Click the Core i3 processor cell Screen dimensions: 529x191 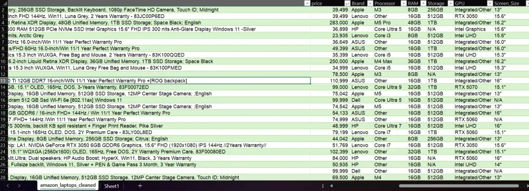tap(390, 36)
